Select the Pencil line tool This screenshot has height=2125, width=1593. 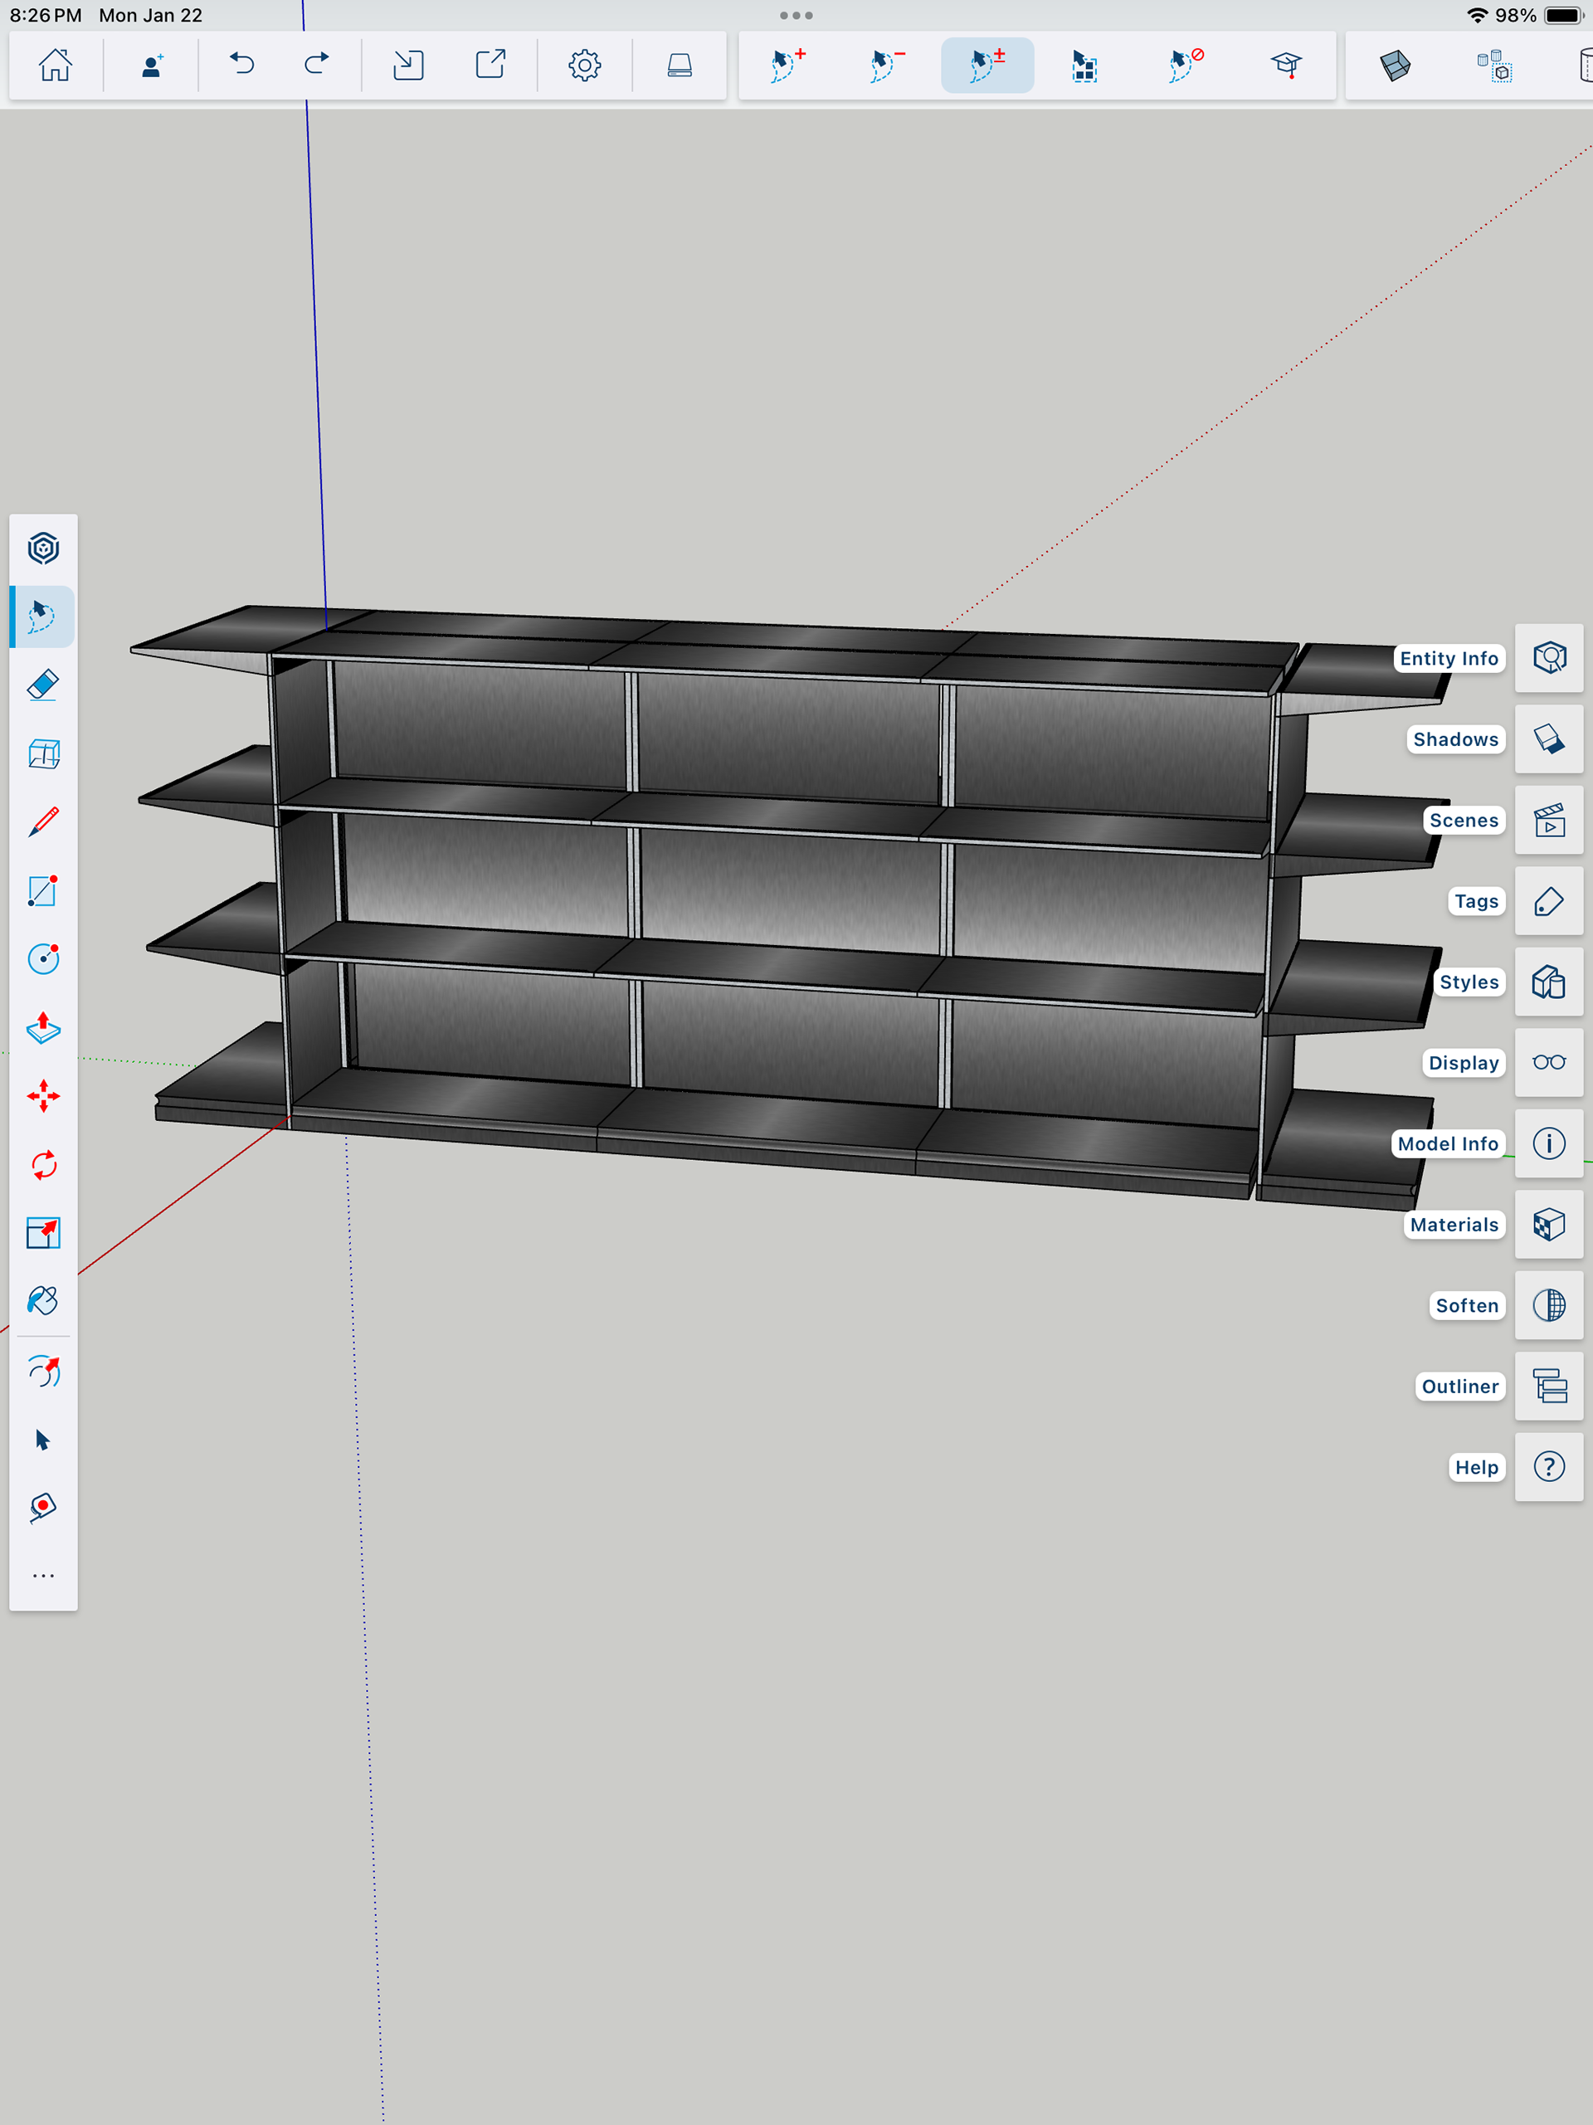coord(43,822)
